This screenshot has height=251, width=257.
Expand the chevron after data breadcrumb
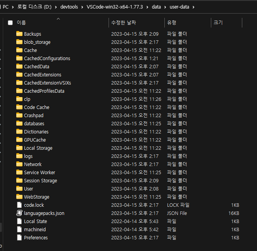tap(165, 7)
